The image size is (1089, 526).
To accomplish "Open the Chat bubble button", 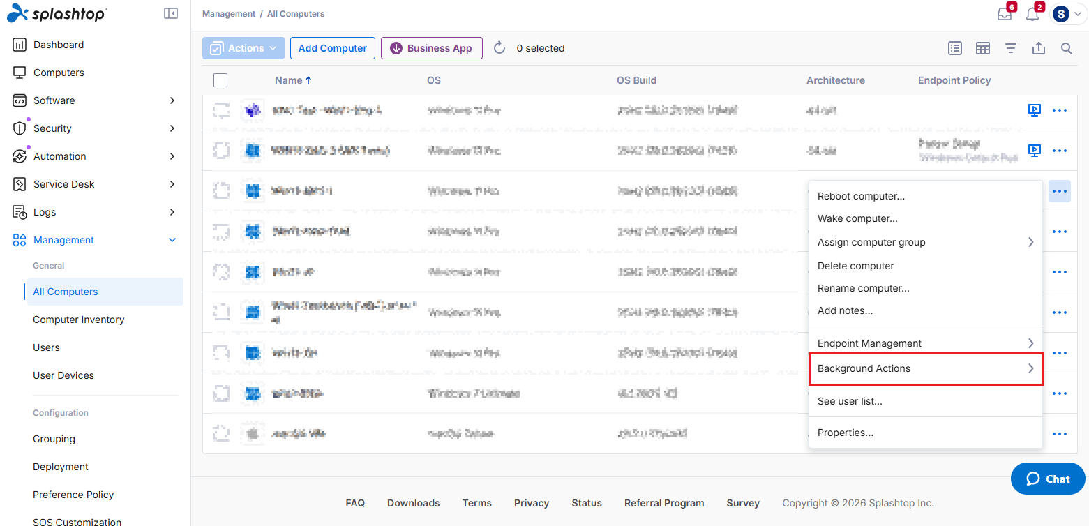I will coord(1048,479).
